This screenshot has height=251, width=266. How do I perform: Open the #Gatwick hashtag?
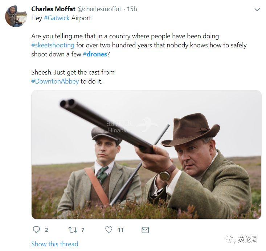click(x=57, y=18)
